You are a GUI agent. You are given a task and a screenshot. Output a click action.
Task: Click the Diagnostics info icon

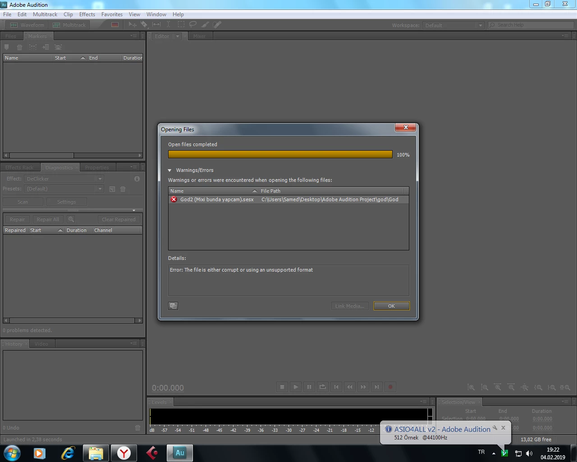(x=137, y=179)
